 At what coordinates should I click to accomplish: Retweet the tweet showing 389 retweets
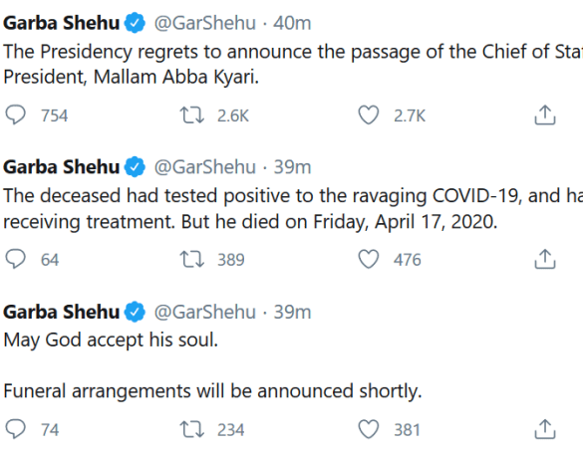192,259
